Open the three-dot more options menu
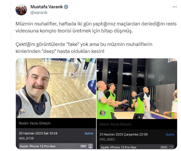The width and height of the screenshot is (181, 151). coord(175,7)
